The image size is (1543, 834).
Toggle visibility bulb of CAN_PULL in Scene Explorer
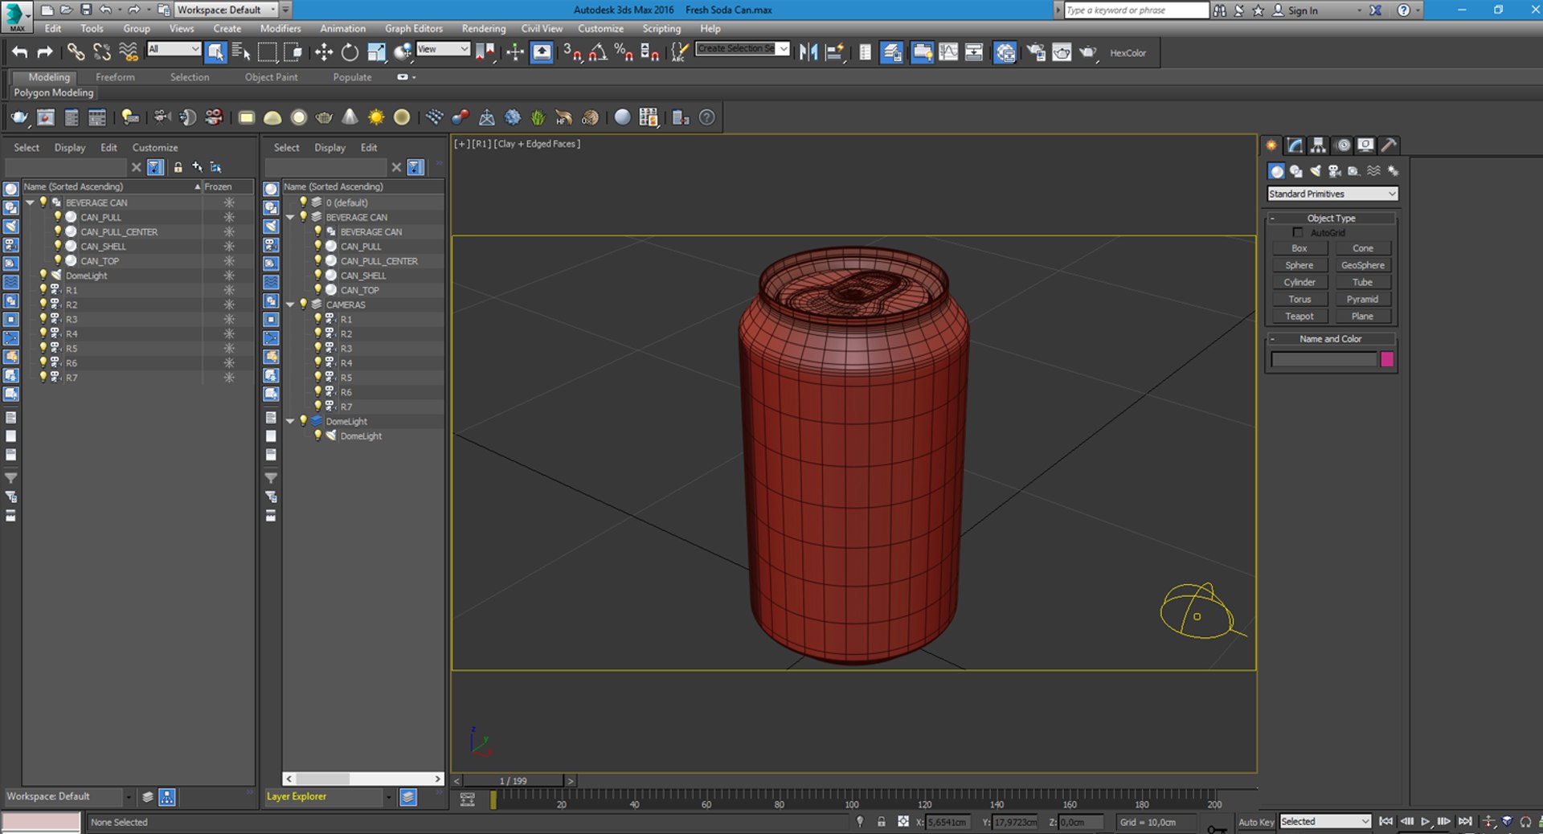coord(58,217)
